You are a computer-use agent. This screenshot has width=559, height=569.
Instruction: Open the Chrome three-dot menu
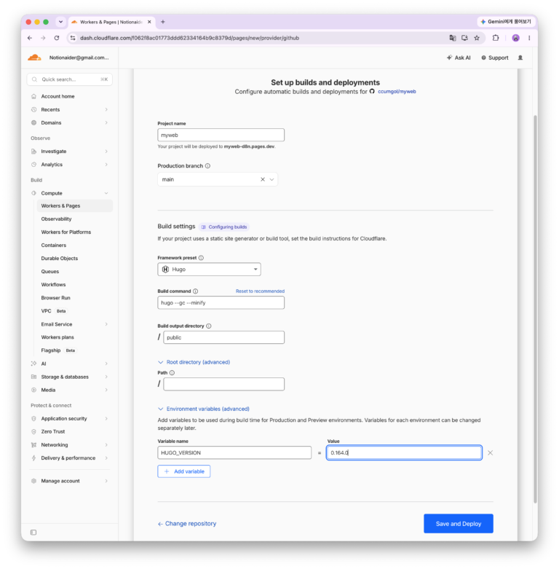pos(529,38)
